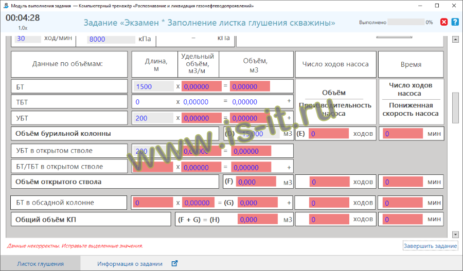The image size is (463, 271).
Task: Click the Данные по объёмам header cell
Action: (x=69, y=64)
